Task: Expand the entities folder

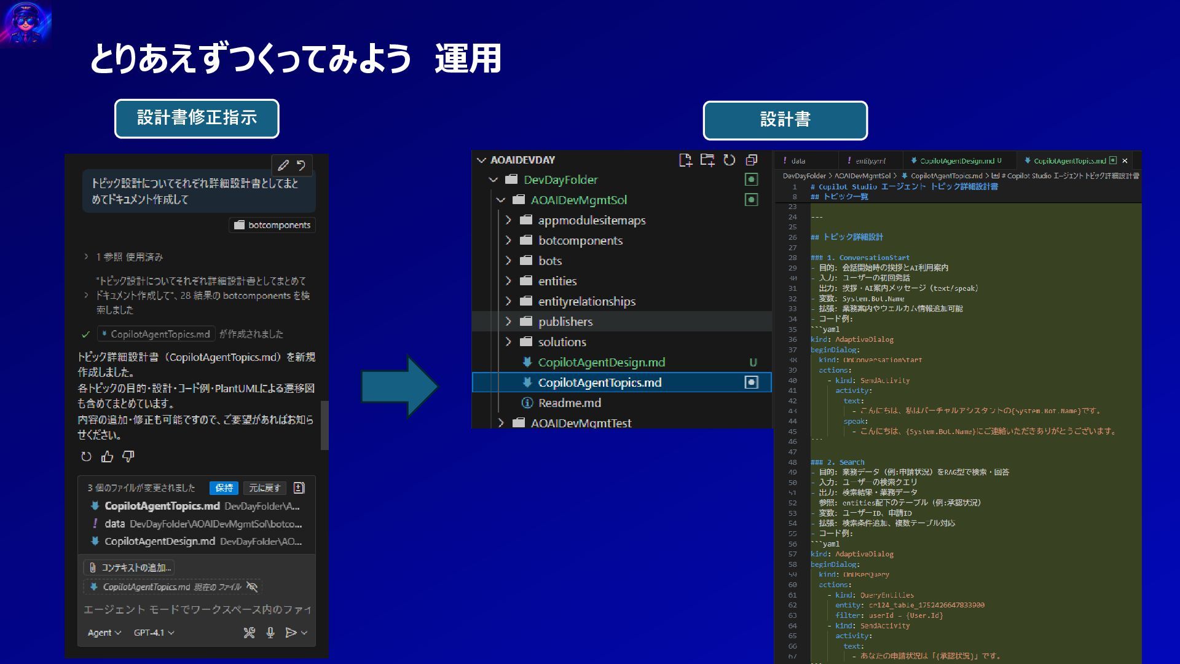Action: (508, 281)
